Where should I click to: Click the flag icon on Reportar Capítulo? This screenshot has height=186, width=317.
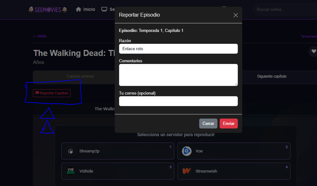click(x=37, y=93)
